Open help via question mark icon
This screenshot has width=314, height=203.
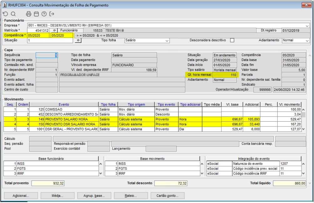pyautogui.click(x=44, y=14)
